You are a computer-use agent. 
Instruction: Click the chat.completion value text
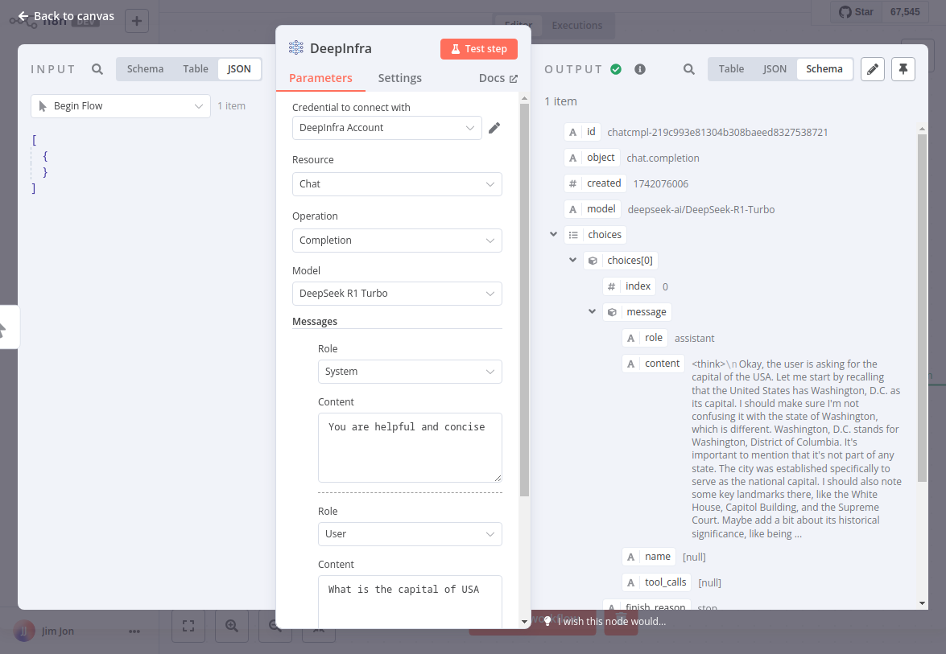[663, 158]
